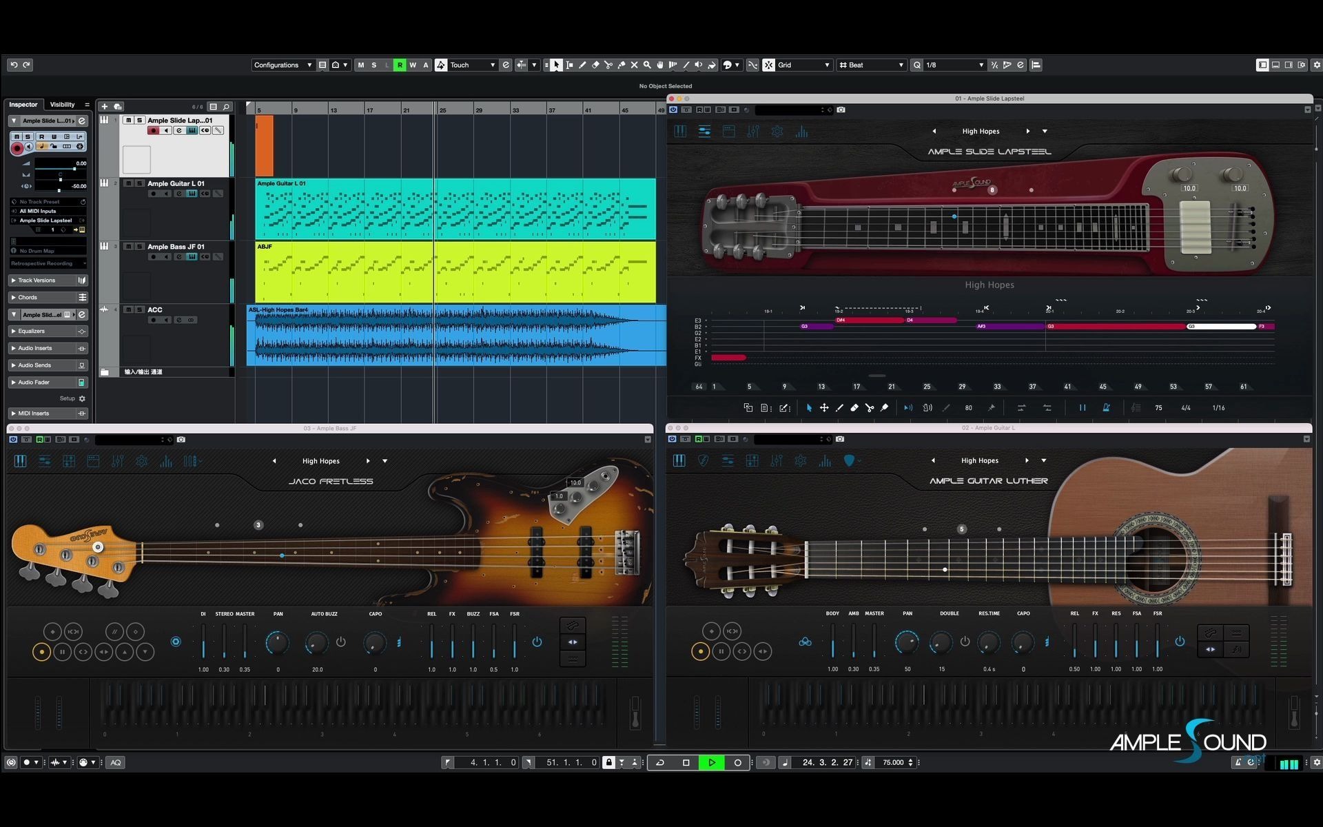The height and width of the screenshot is (827, 1323).
Task: Click the track list search magnifier
Action: point(226,107)
